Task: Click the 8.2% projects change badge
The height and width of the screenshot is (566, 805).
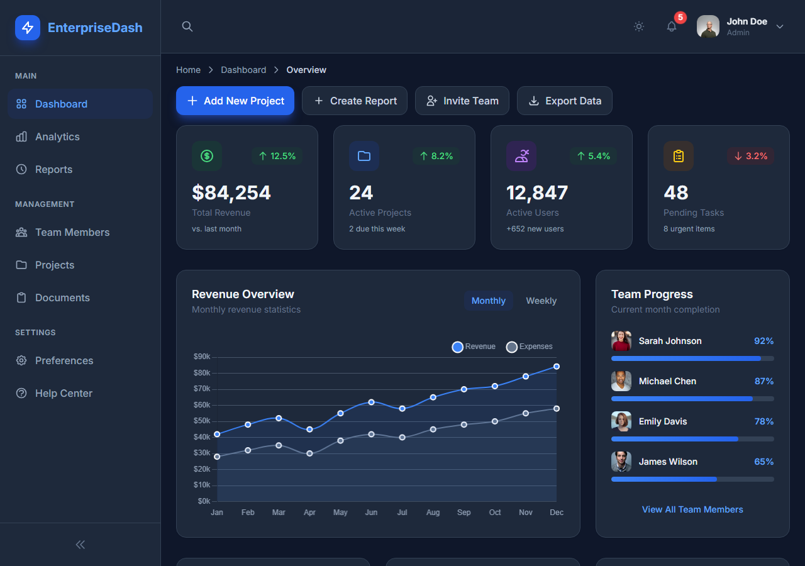Action: click(x=436, y=156)
